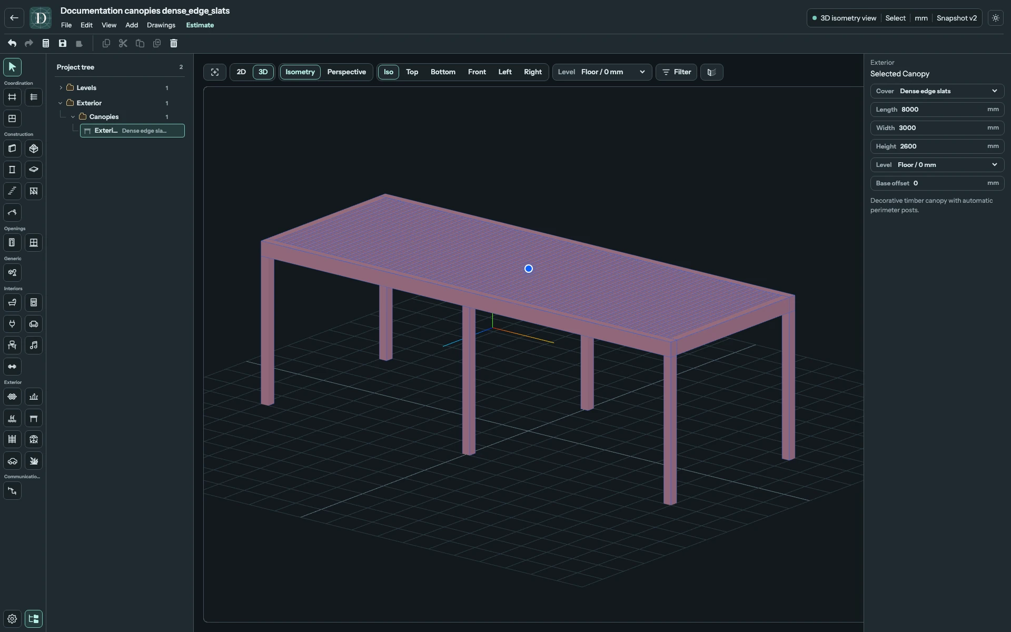Choose the dumbbell fitness equipment tool
The height and width of the screenshot is (632, 1011).
click(12, 367)
